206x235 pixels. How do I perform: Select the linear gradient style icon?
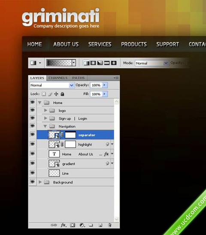point(86,63)
